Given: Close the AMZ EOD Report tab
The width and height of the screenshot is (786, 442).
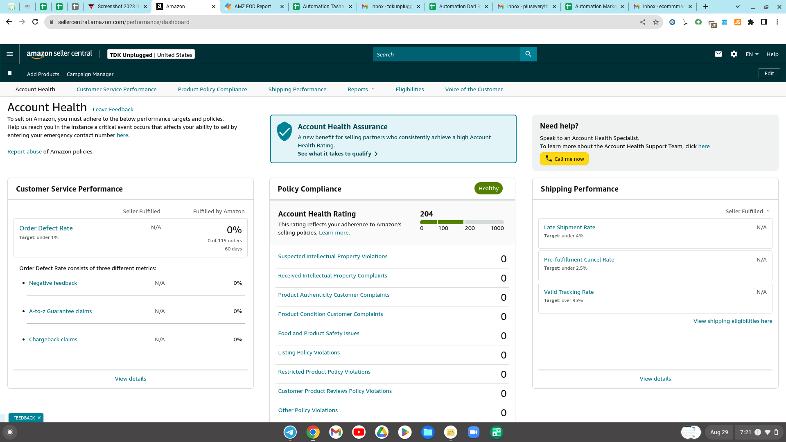Looking at the screenshot, I should [x=282, y=7].
